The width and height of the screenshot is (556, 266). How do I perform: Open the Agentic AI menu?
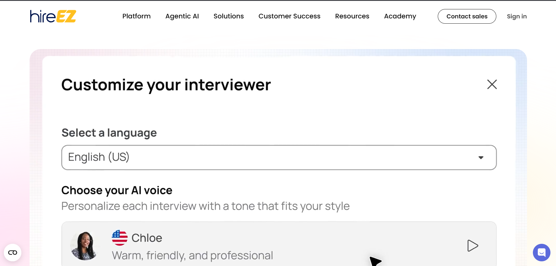182,16
